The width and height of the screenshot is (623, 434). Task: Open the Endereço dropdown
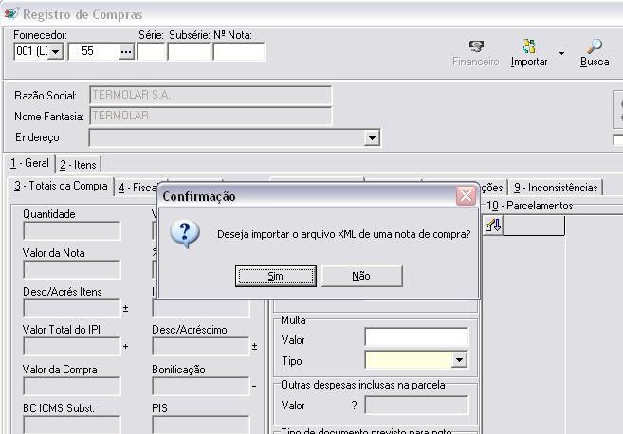[x=372, y=137]
